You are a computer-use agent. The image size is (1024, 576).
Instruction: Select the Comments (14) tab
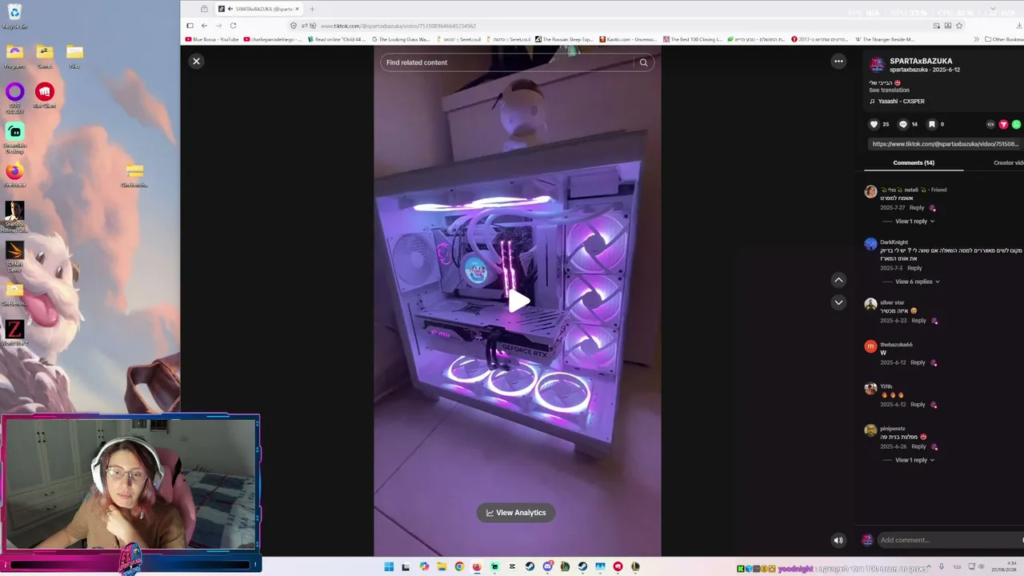pos(914,162)
